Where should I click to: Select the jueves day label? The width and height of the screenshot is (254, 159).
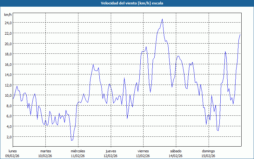click(110, 151)
